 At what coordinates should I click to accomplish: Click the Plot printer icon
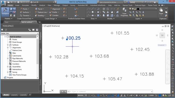18,2
